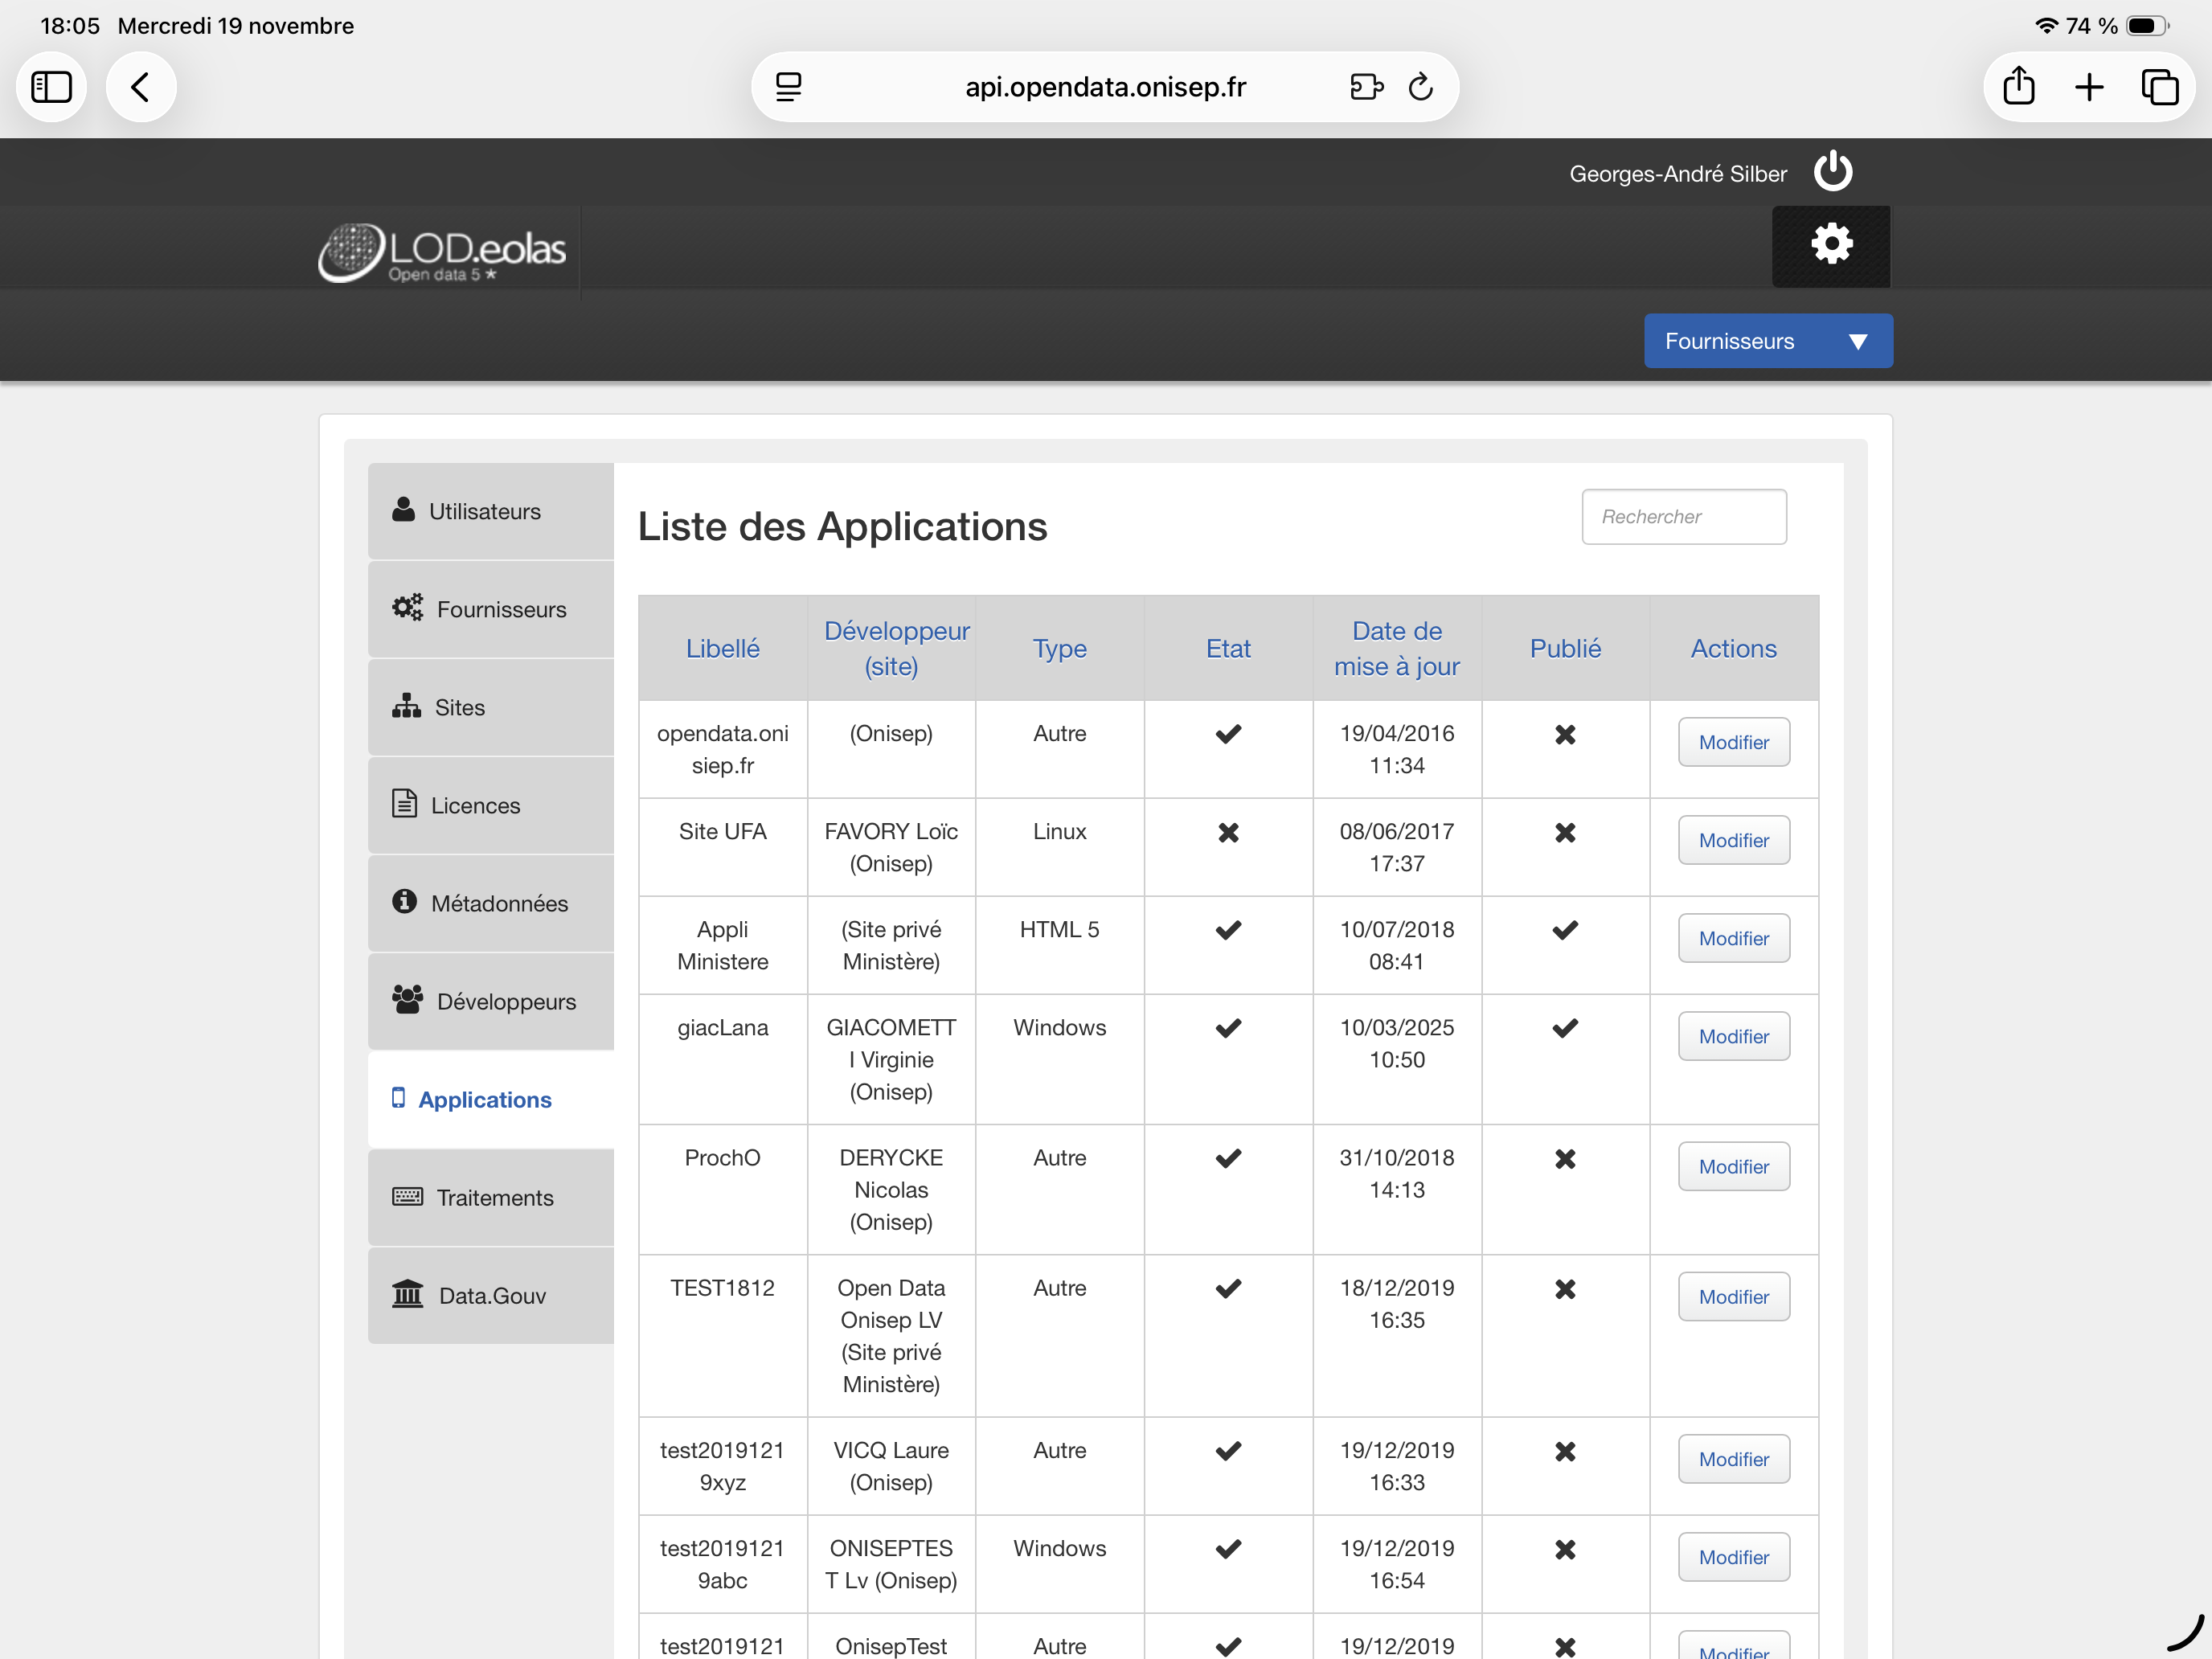The width and height of the screenshot is (2212, 1659).
Task: Tap the new tab plus icon
Action: [2088, 87]
